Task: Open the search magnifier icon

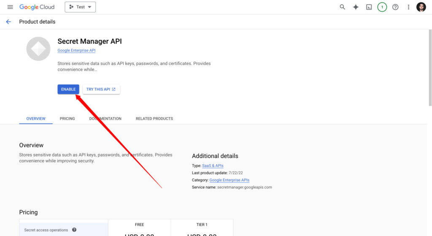Action: [x=343, y=7]
